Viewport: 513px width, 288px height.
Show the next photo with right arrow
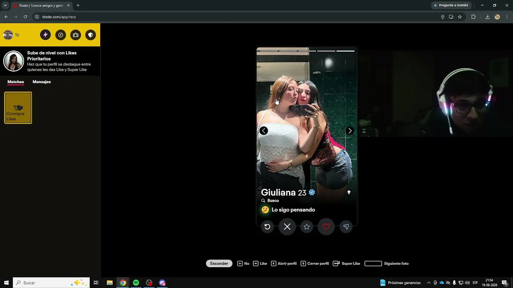click(350, 131)
